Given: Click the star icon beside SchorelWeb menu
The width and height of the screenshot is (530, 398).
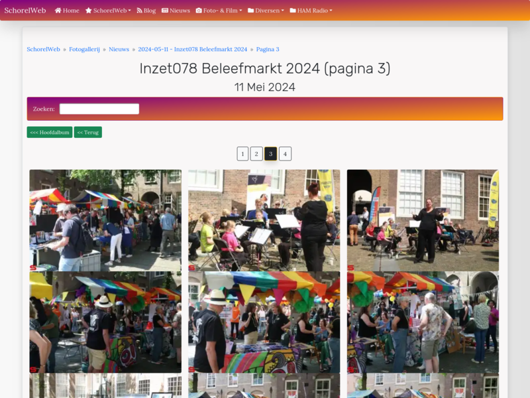Looking at the screenshot, I should tap(89, 11).
